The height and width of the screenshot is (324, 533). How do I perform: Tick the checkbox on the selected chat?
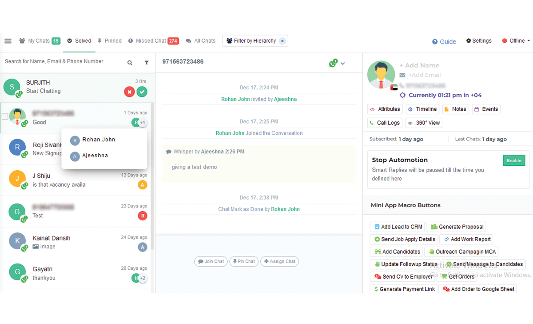pyautogui.click(x=5, y=116)
